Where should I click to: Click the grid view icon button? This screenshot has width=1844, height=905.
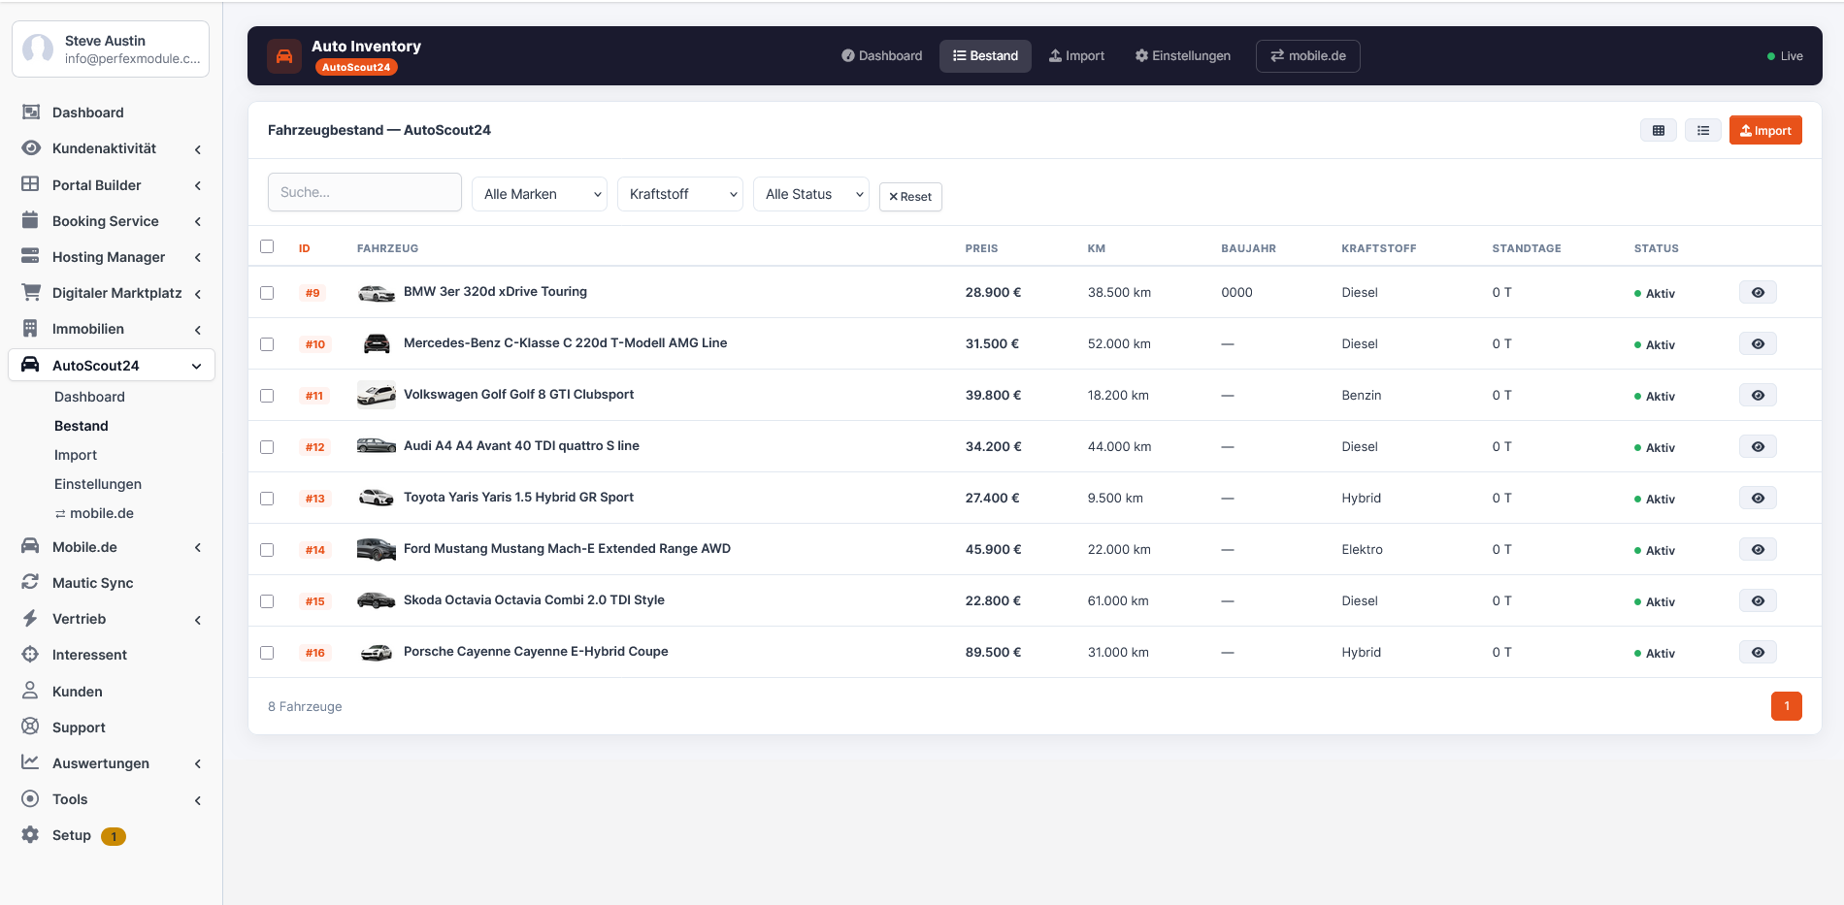click(1658, 130)
